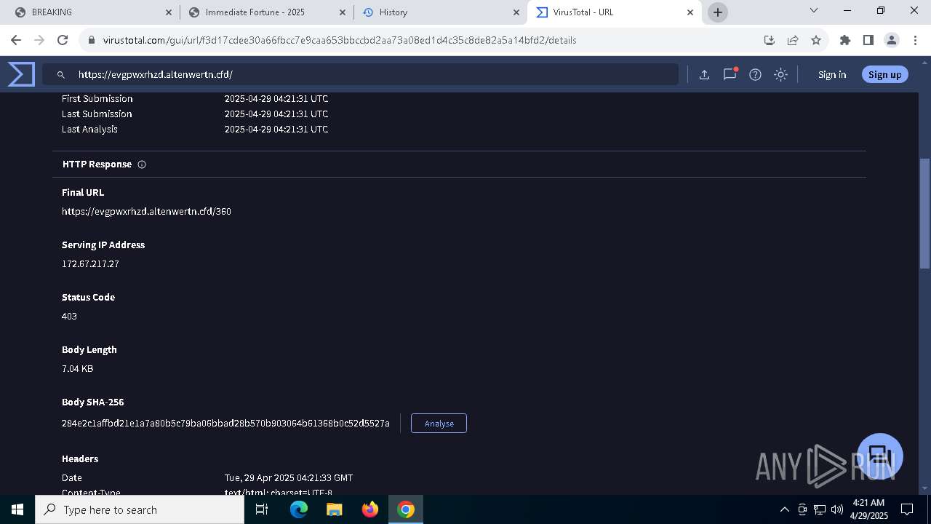Click the Headers Date value text
Image resolution: width=931 pixels, height=524 pixels.
(289, 478)
